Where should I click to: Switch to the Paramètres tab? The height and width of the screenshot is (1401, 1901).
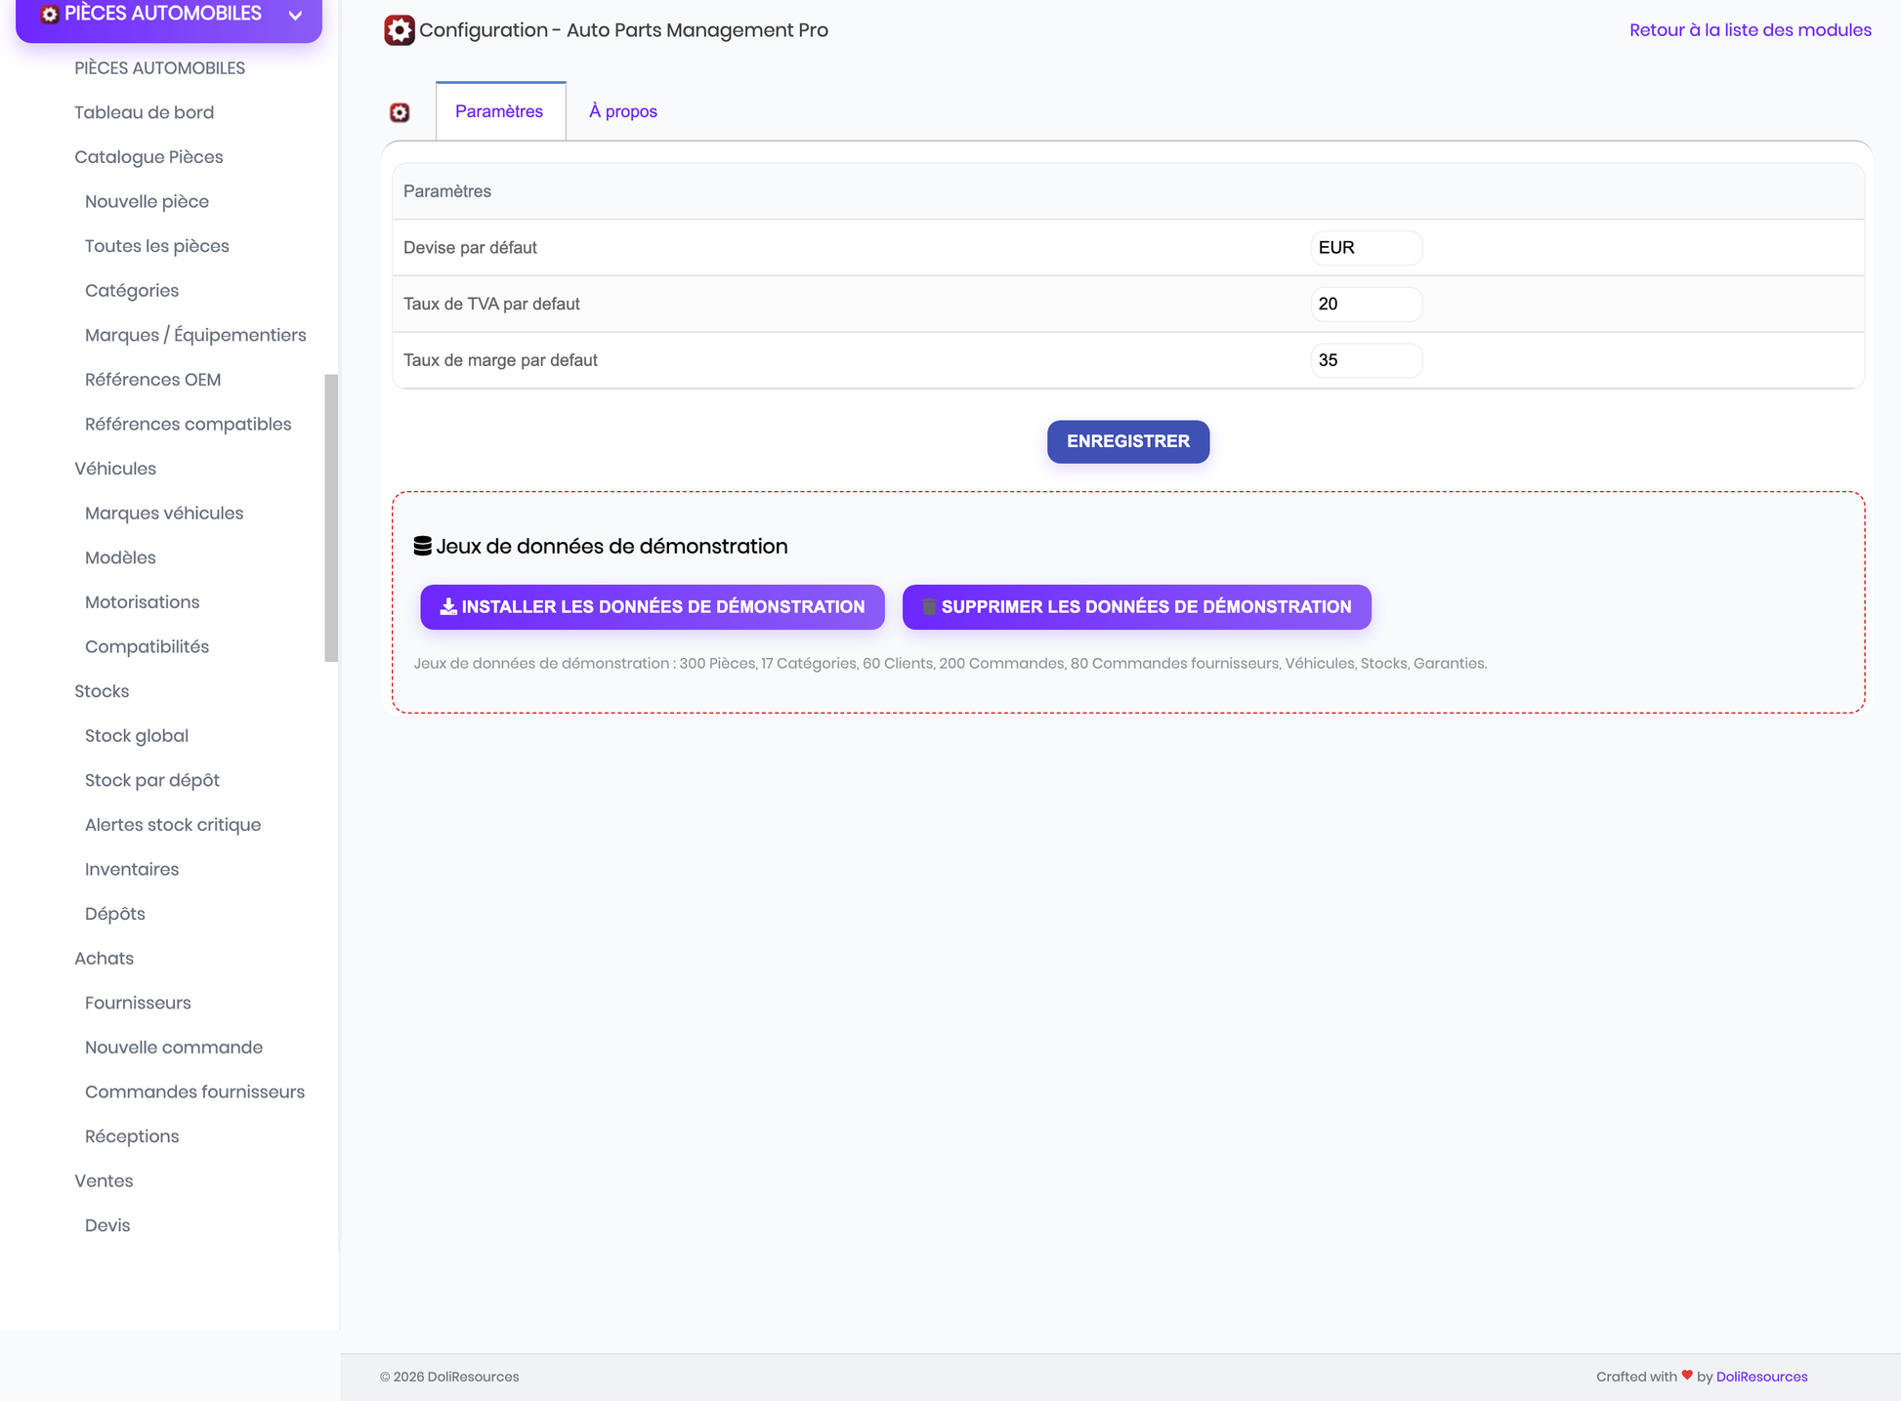(499, 111)
